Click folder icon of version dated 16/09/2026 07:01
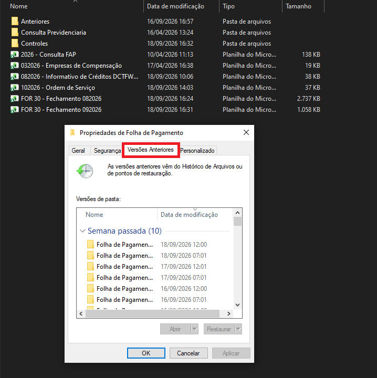Image resolution: width=377 pixels, height=378 pixels. pyautogui.click(x=90, y=299)
